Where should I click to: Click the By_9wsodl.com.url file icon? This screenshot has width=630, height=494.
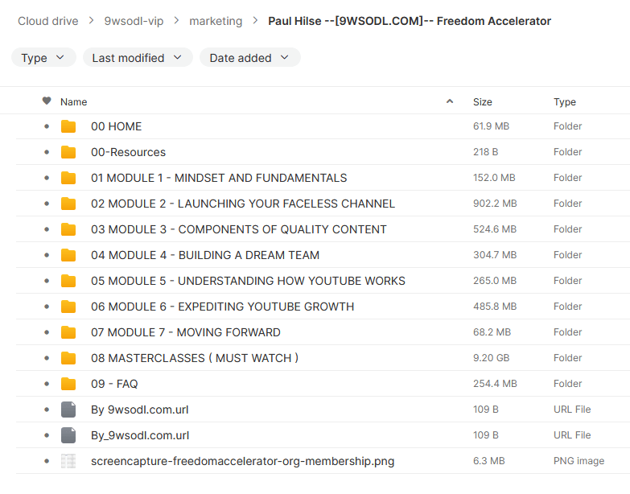point(68,435)
